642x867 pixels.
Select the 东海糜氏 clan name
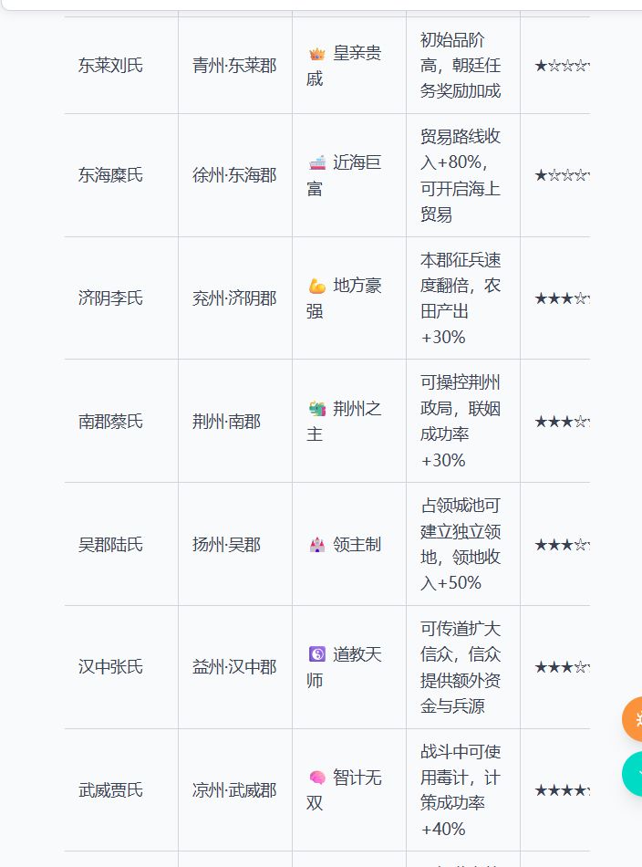(110, 175)
